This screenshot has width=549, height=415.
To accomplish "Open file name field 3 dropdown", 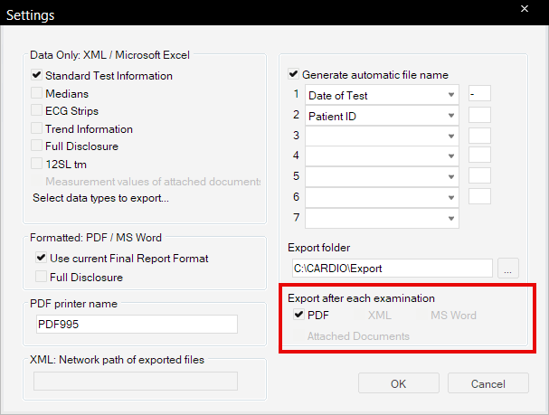I will pos(450,136).
